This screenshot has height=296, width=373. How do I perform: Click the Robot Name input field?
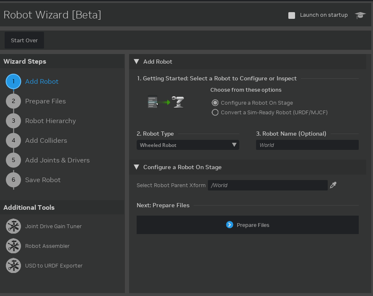click(x=307, y=145)
